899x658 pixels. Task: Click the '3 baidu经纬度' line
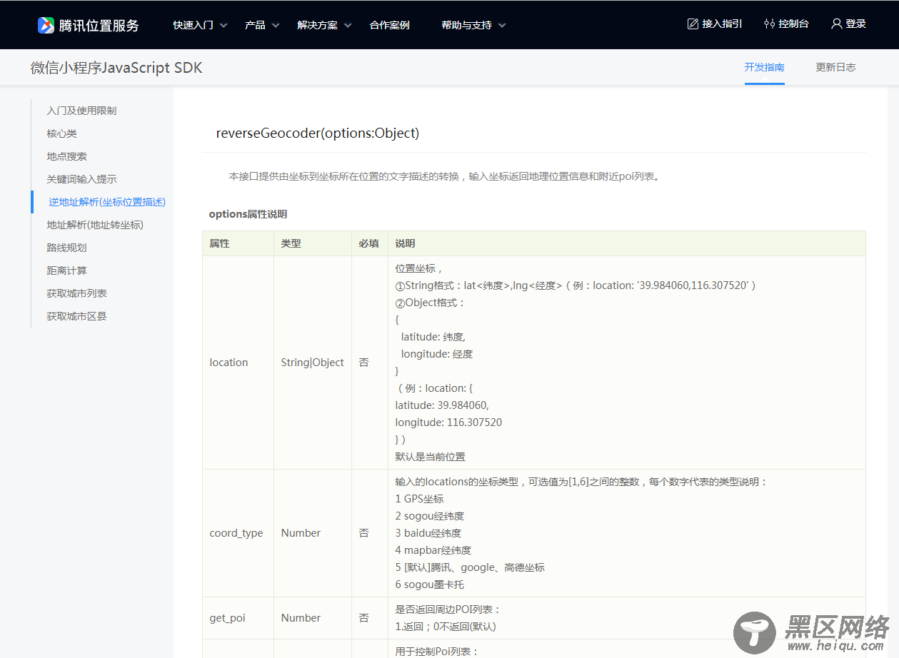pos(428,533)
